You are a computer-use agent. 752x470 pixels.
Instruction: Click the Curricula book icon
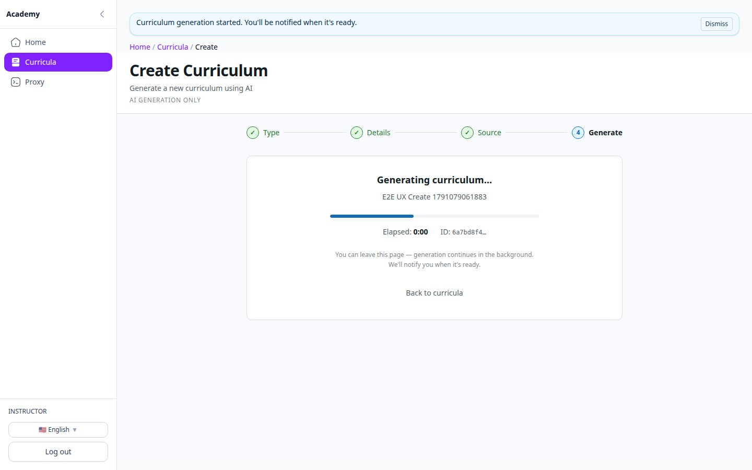click(x=16, y=62)
